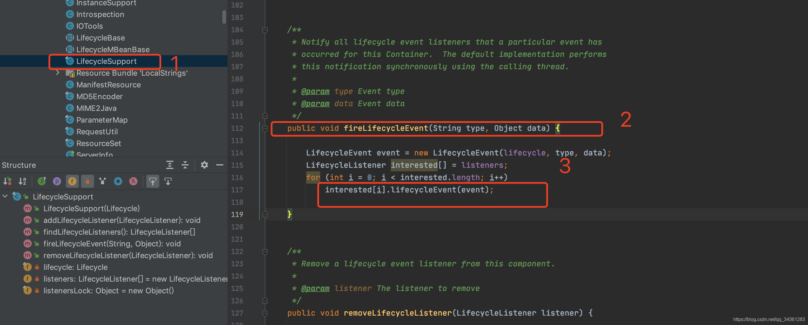Enable Autoscroll to Source in Structure
Viewport: 808px width, 325px height.
pyautogui.click(x=153, y=181)
